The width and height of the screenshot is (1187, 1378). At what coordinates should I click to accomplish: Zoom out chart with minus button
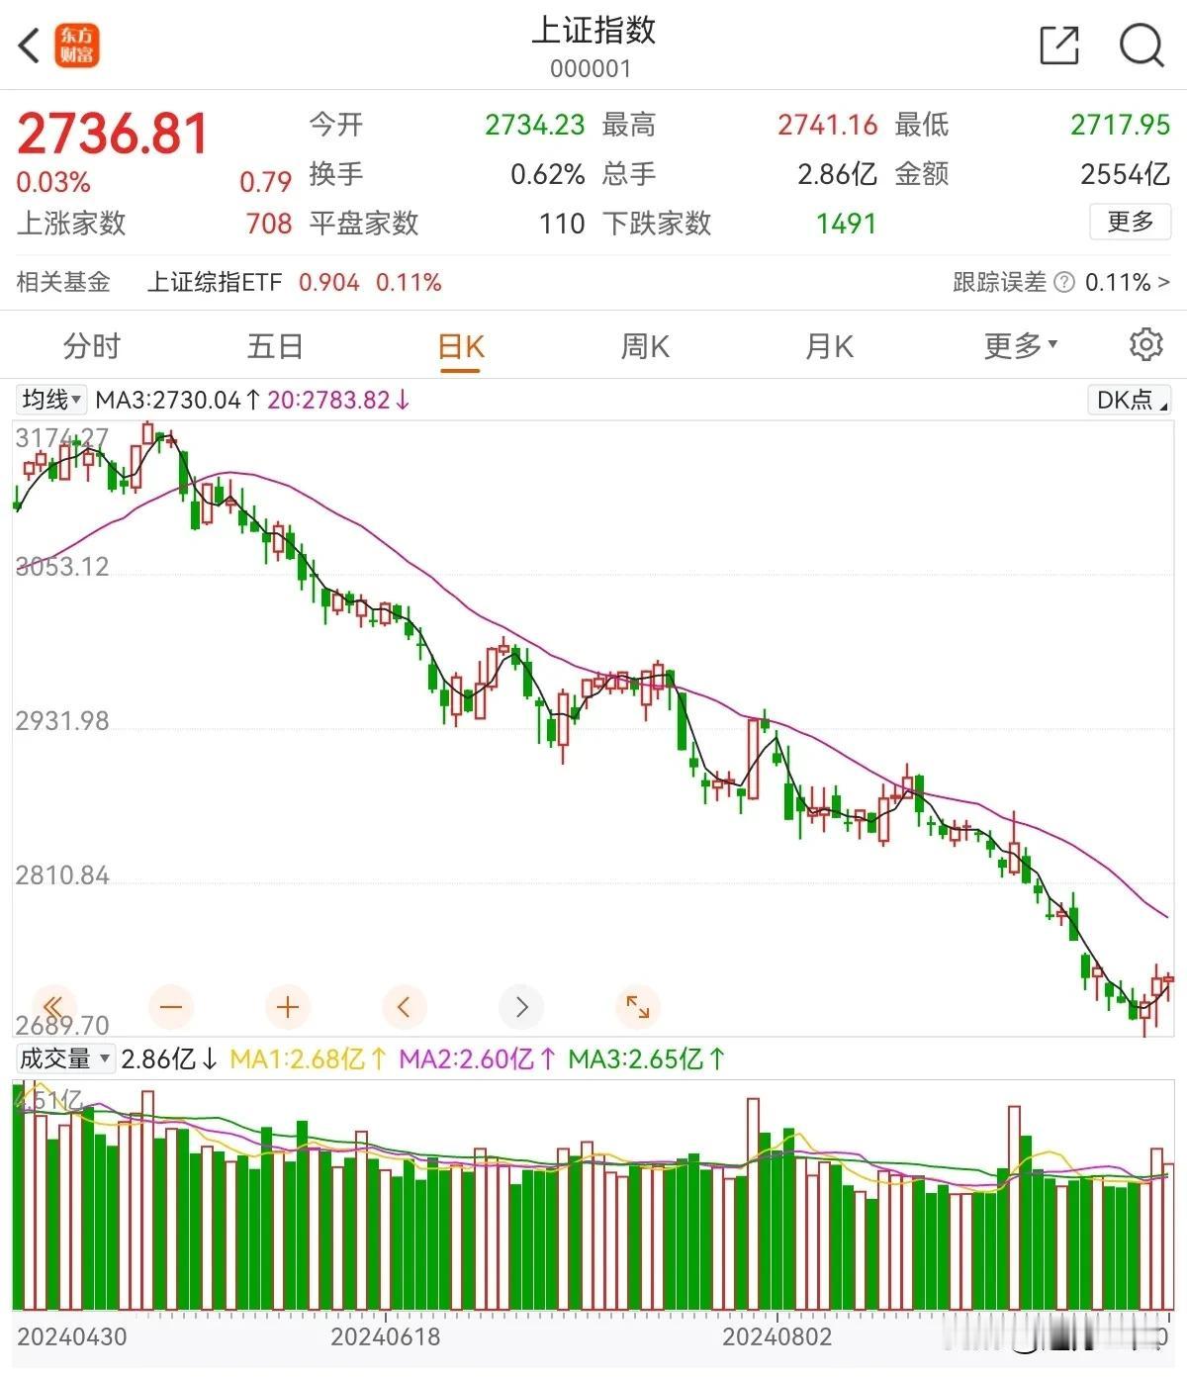[x=171, y=1007]
